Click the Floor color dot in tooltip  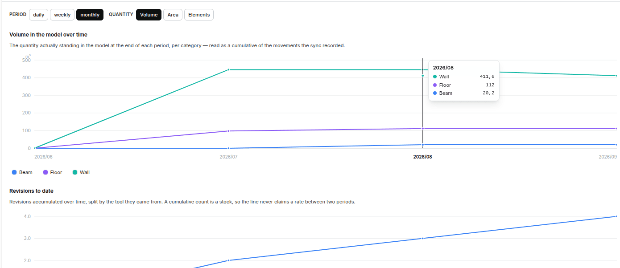(x=435, y=85)
